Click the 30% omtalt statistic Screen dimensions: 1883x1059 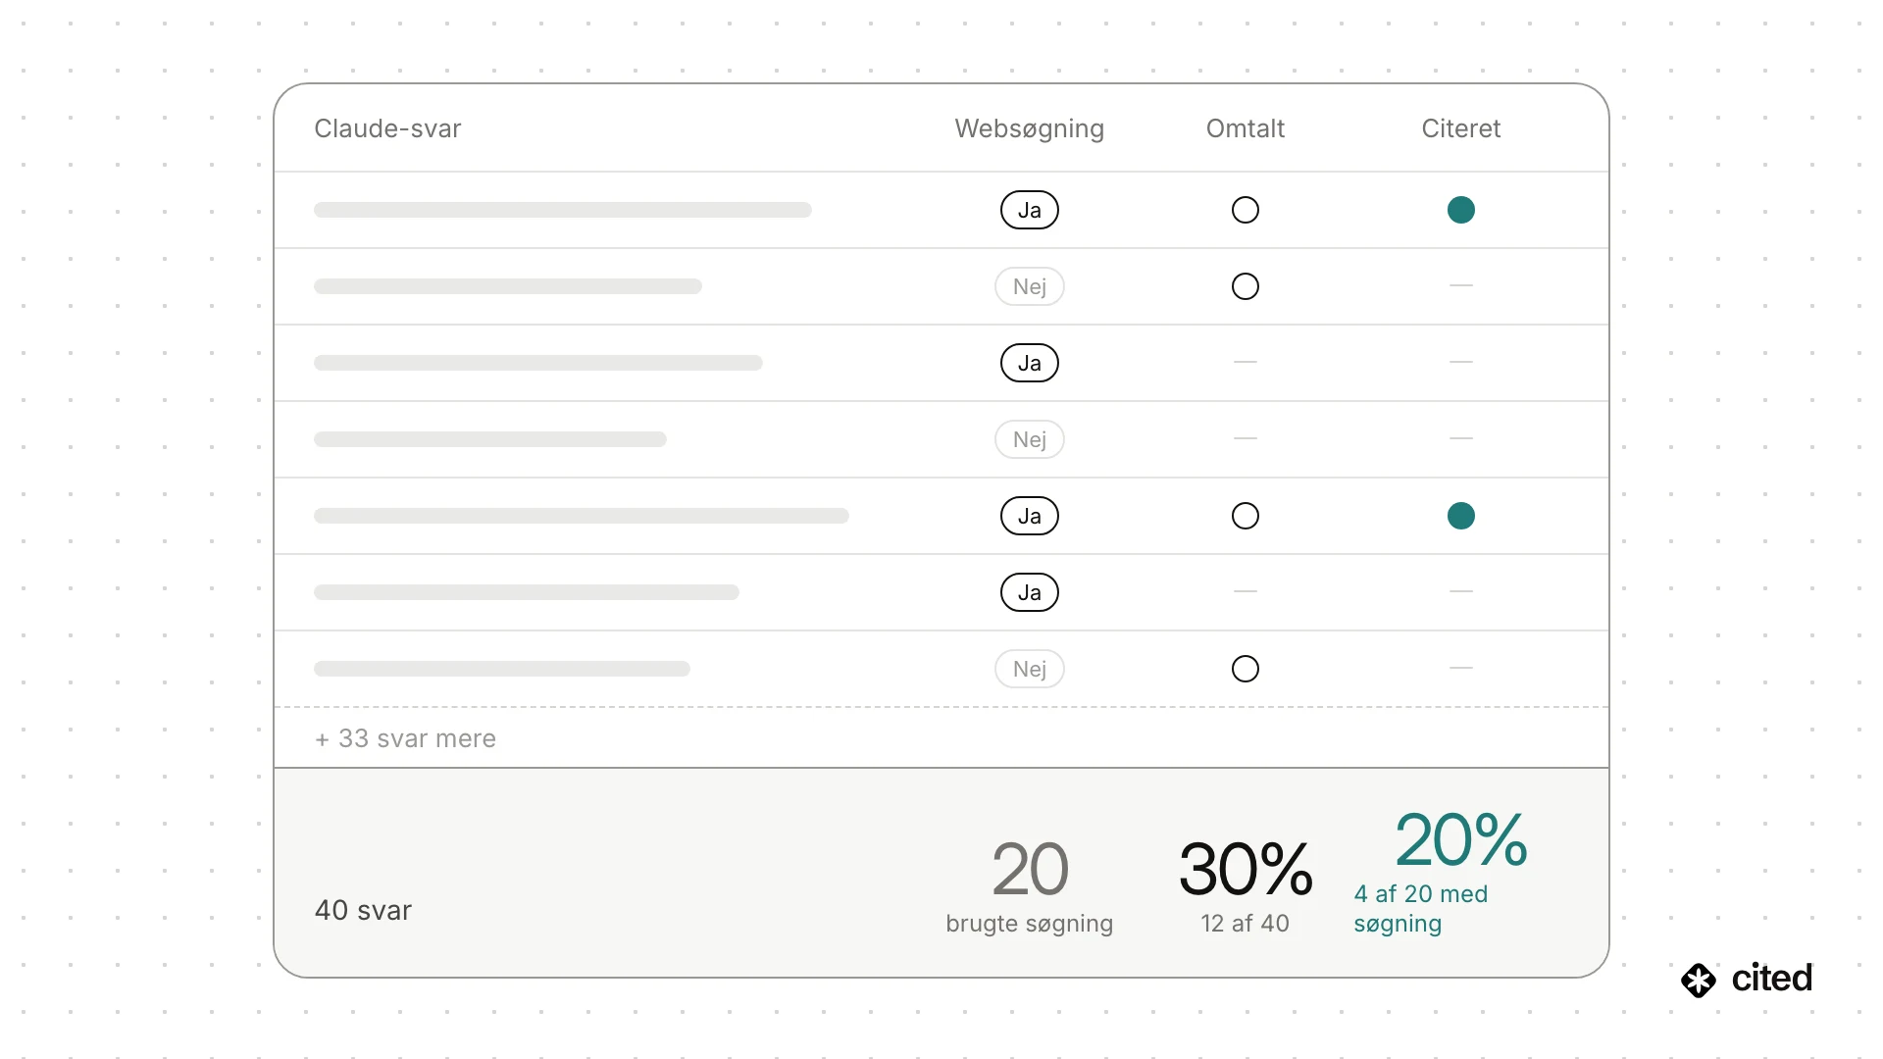1246,869
